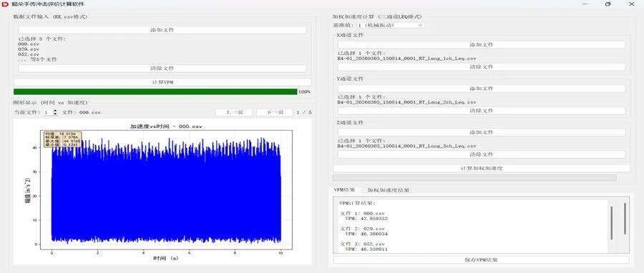This screenshot has width=644, height=273.
Task: Click the statistics legend box on the chart
Action: tap(63, 139)
